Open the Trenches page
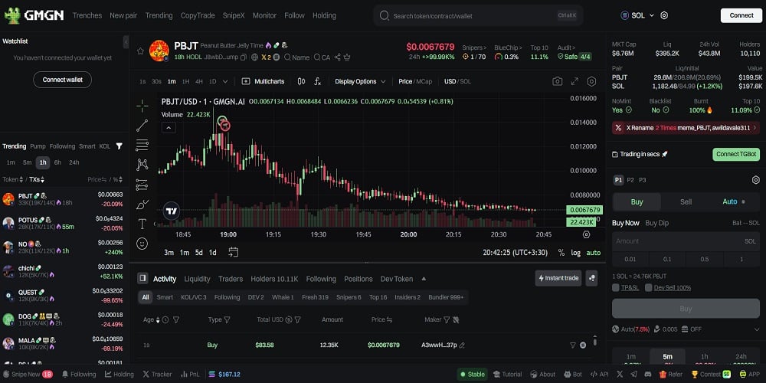The image size is (766, 383). 87,15
